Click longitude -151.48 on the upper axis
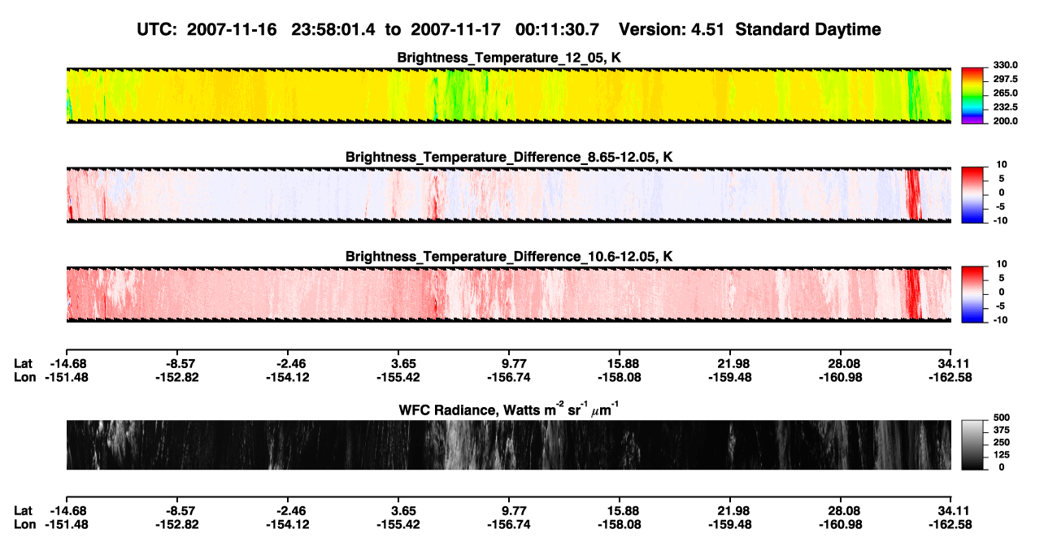This screenshot has height=542, width=1057. [x=65, y=377]
